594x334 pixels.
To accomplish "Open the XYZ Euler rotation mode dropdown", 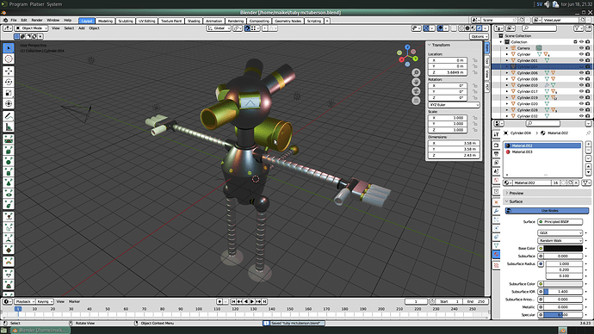I will click(x=454, y=105).
